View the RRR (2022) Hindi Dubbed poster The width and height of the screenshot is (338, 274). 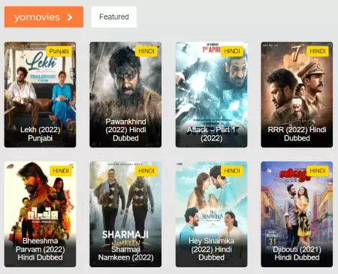click(297, 95)
